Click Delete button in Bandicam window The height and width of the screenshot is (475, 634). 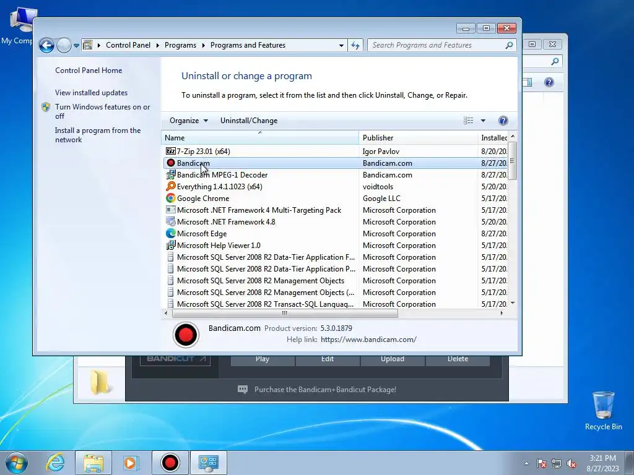click(458, 359)
